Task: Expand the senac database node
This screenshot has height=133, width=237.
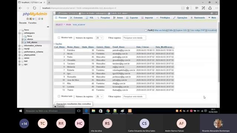Action: point(20,58)
